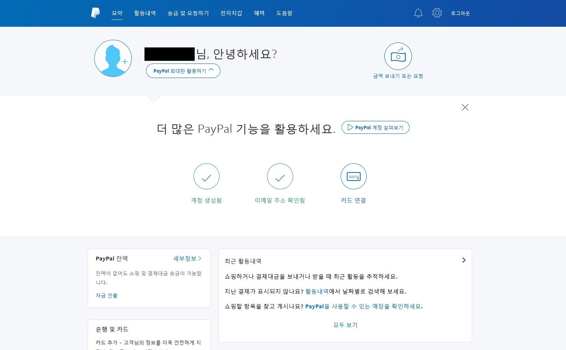Viewport: 566px width, 350px height.
Task: Go to '송금 및 요청하기' tab
Action: 188,13
